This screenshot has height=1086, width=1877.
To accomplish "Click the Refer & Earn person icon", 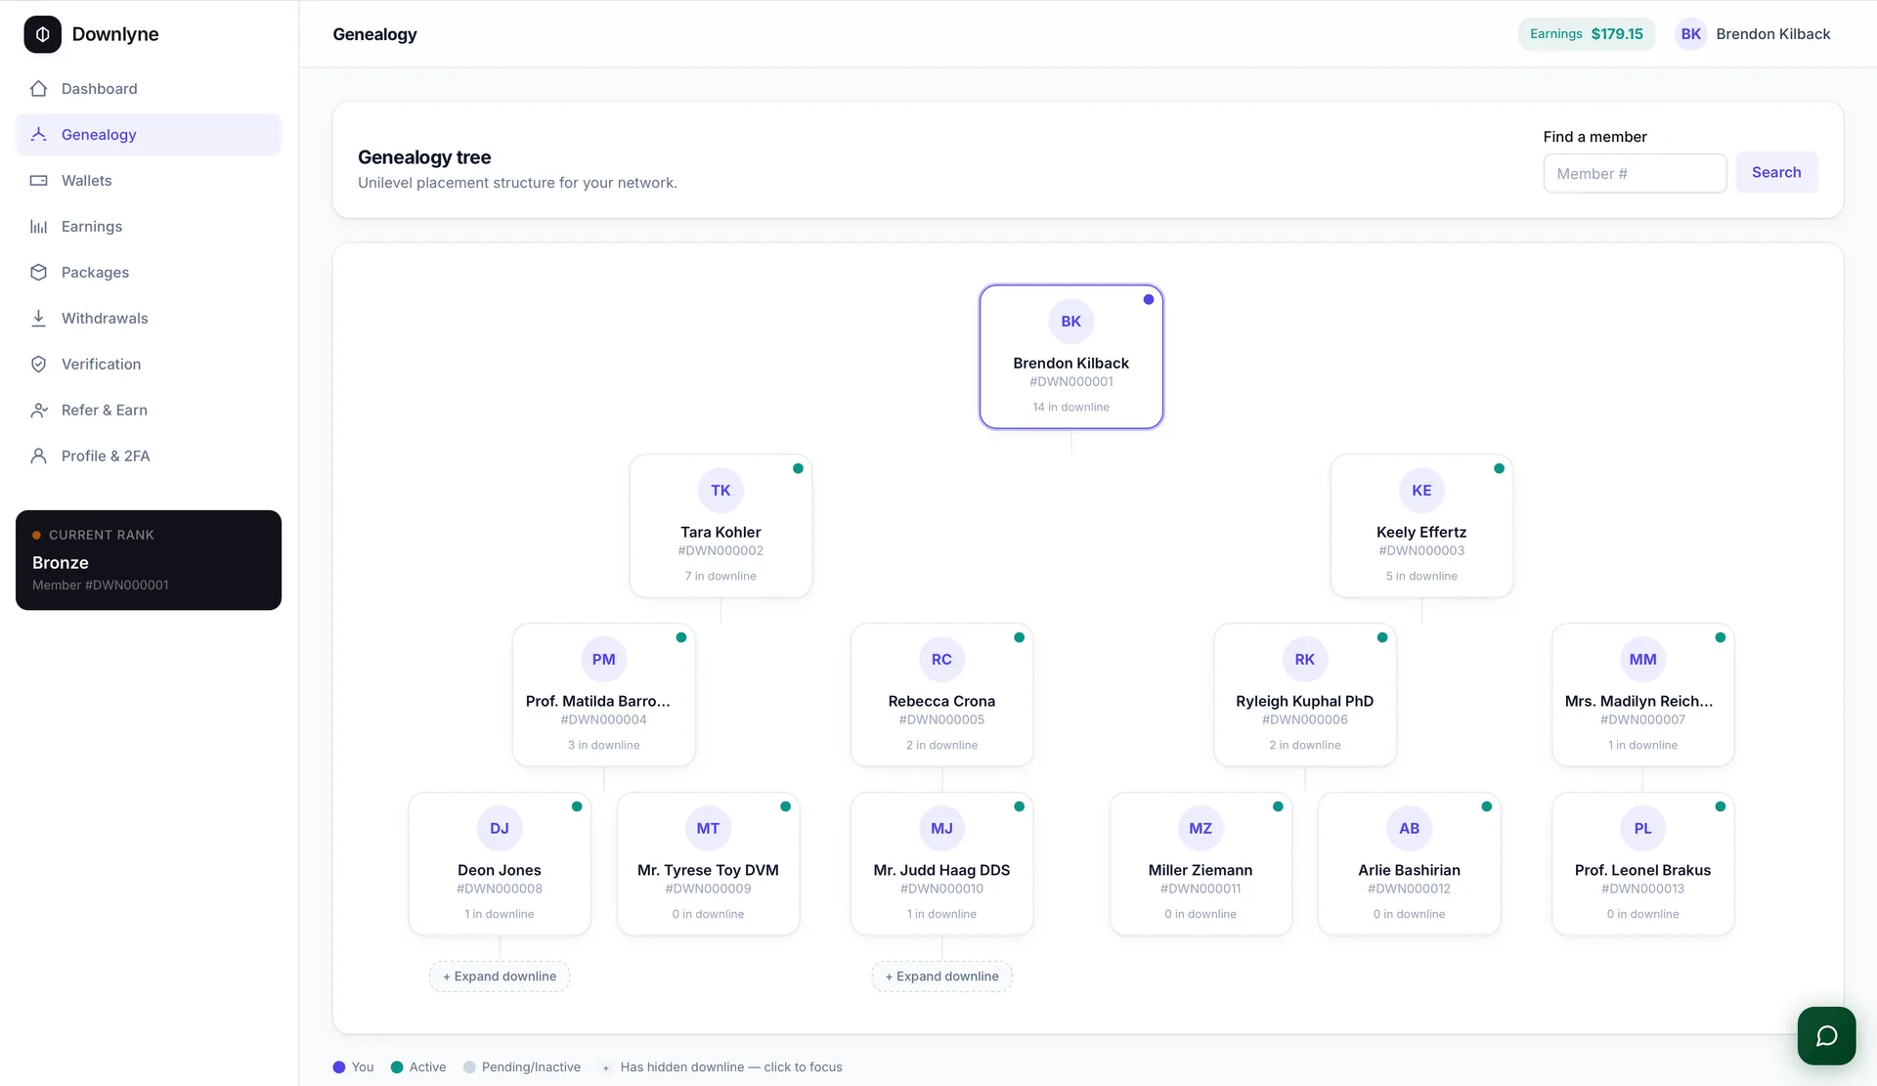I will [39, 411].
